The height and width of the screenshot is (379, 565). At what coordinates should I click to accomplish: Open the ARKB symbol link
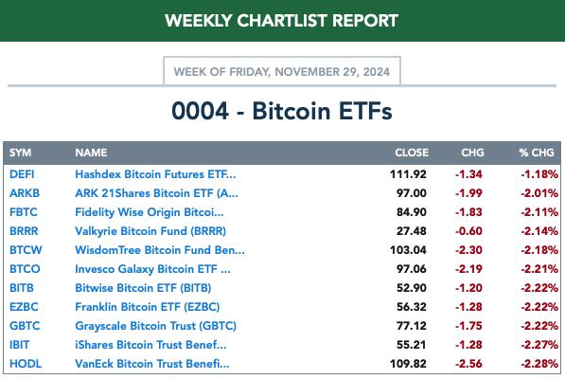click(x=25, y=193)
